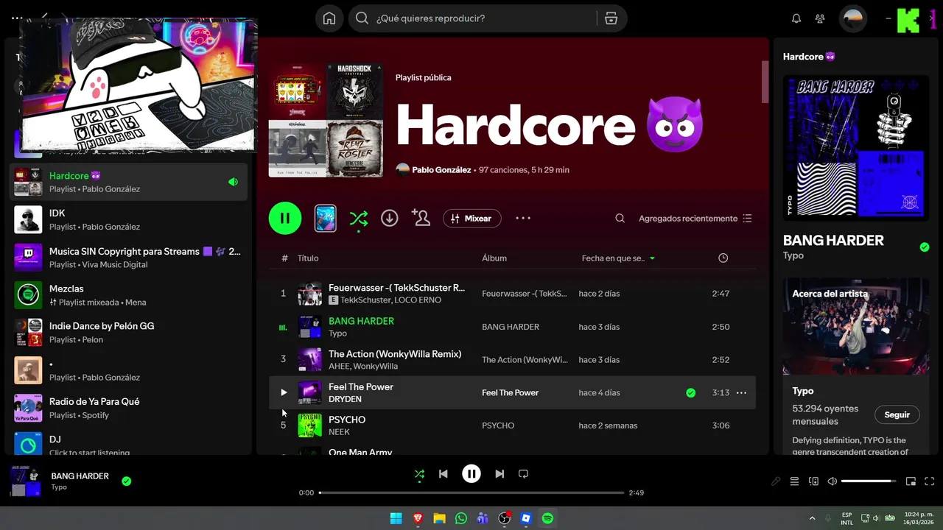Open more options for Hardcore playlist

[x=523, y=218]
